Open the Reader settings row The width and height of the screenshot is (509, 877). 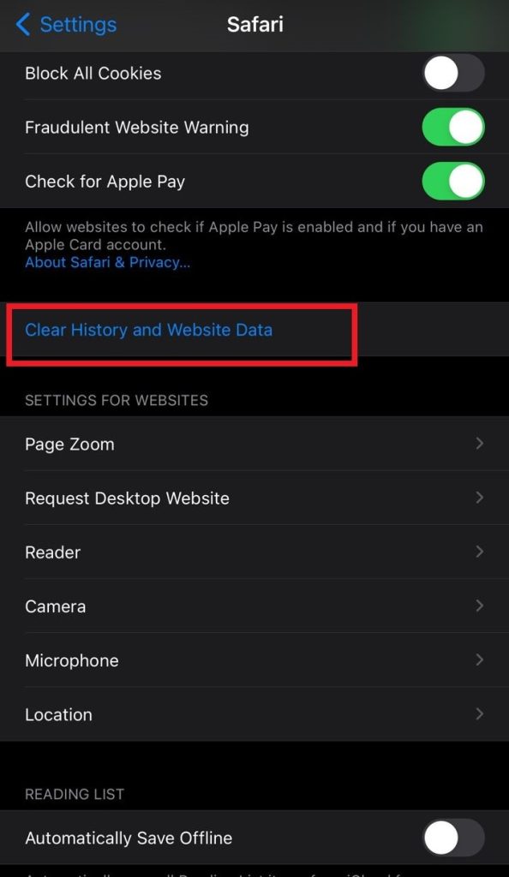pyautogui.click(x=254, y=552)
